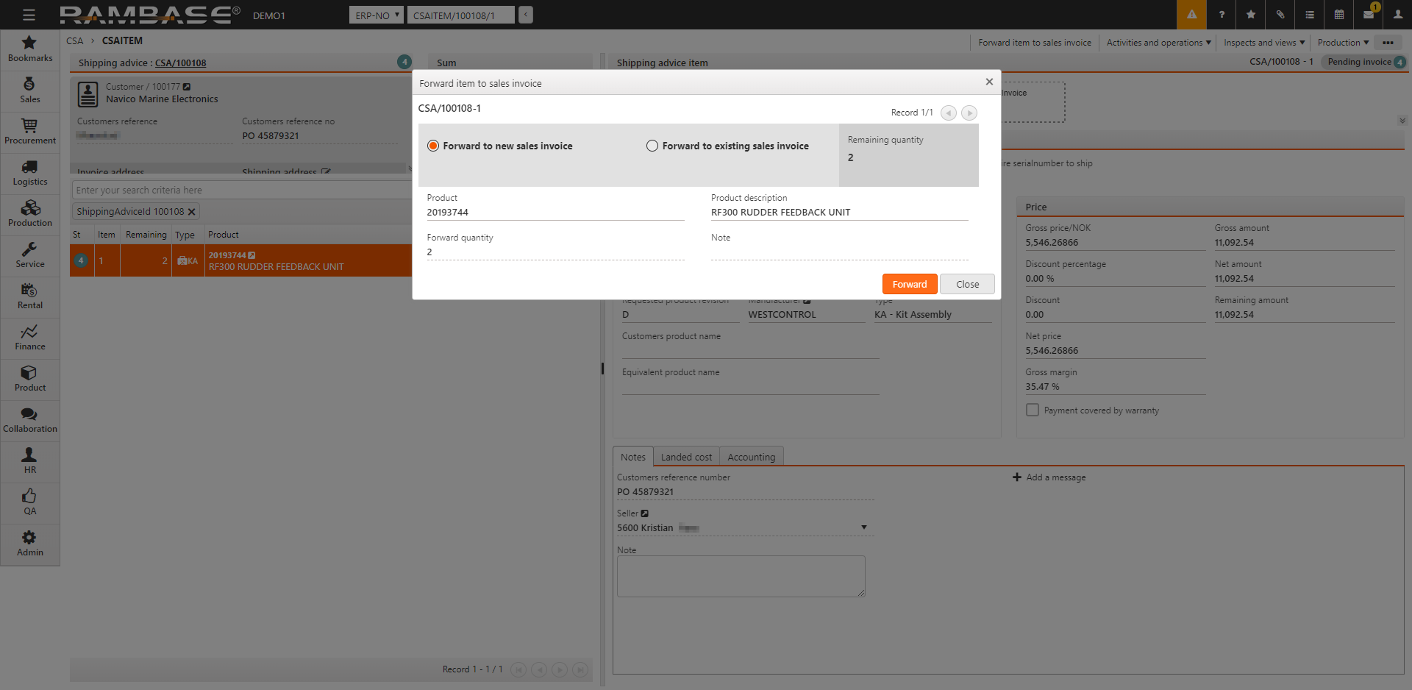This screenshot has width=1412, height=690.
Task: Select Forward to existing sales invoice
Action: coord(652,146)
